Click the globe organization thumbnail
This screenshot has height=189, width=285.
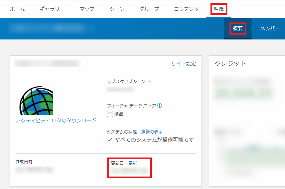36,98
